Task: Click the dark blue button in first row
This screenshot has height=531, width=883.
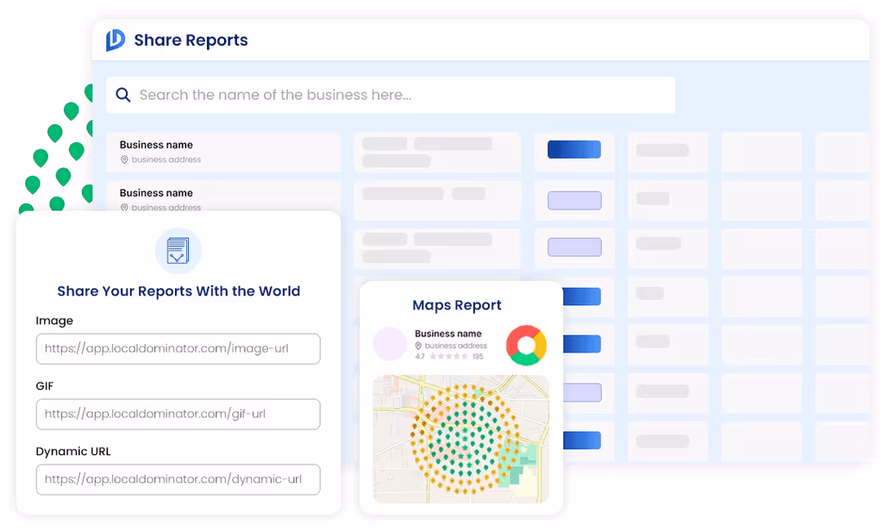Action: click(x=573, y=149)
